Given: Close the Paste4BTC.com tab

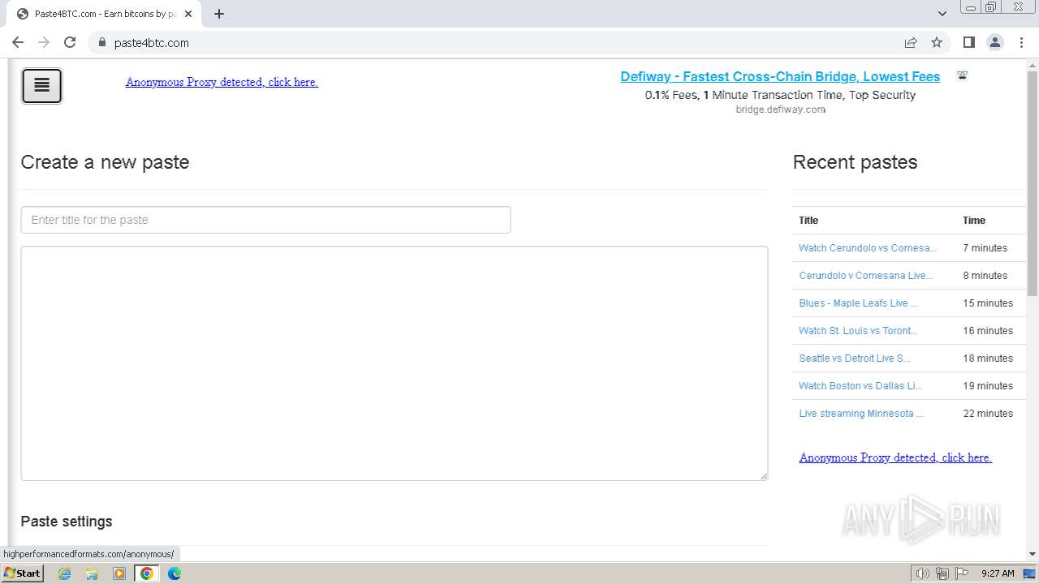Looking at the screenshot, I should 188,14.
